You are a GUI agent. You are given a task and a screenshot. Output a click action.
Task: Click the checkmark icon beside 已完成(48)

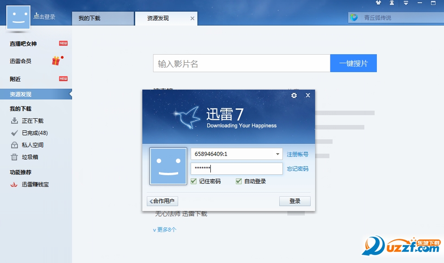coord(14,133)
